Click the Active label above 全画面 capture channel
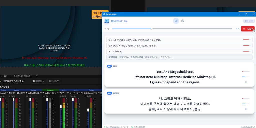Screen dimensions: 256x128 pos(91,90)
